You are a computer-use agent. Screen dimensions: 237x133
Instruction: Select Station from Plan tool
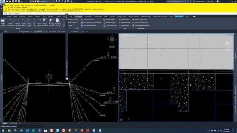pos(11,22)
